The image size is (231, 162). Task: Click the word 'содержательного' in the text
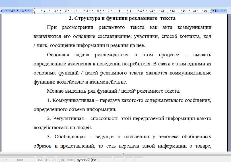[164, 101]
